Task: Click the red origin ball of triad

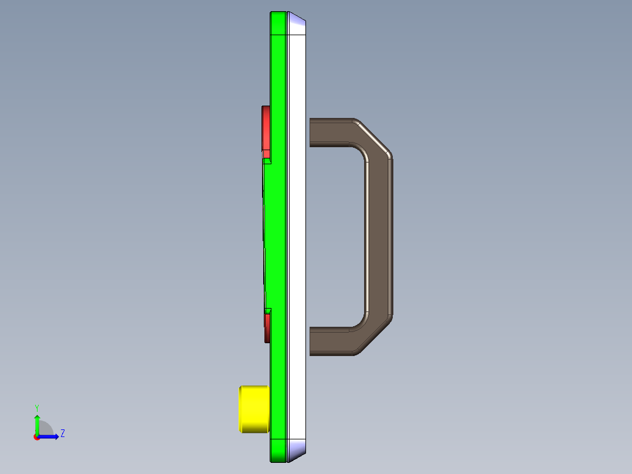Action: (36, 437)
